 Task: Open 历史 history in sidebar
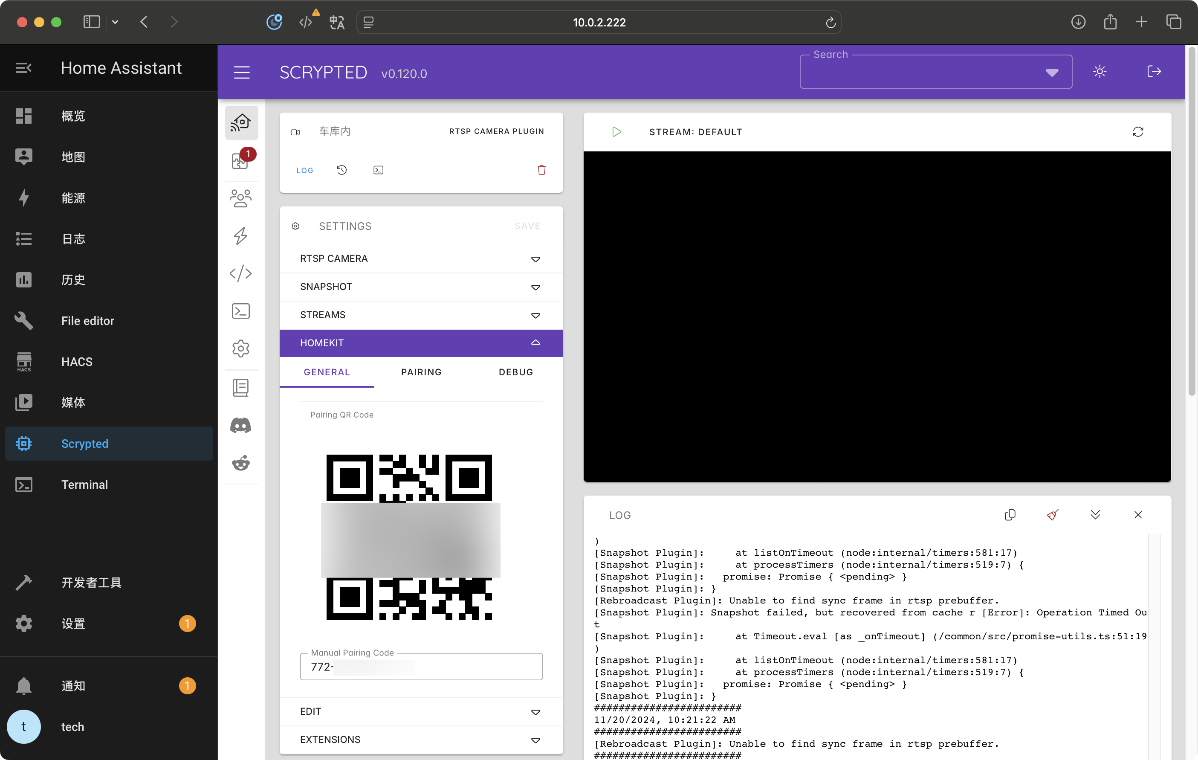pyautogui.click(x=109, y=280)
